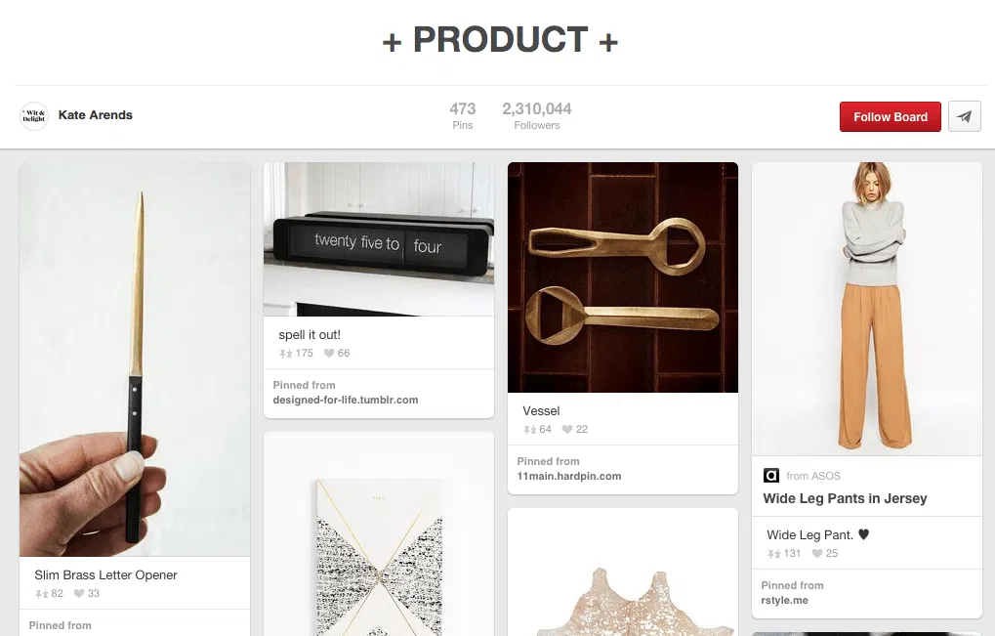This screenshot has width=995, height=636.
Task: View the 473 Pins count
Action: [x=462, y=115]
